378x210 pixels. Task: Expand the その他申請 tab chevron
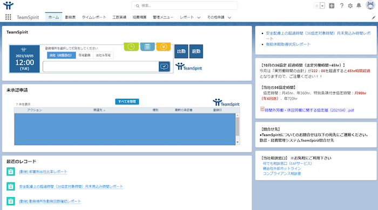coord(230,18)
